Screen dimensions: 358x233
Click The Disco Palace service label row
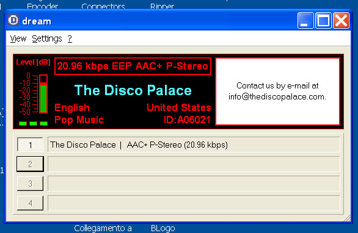pyautogui.click(x=194, y=145)
